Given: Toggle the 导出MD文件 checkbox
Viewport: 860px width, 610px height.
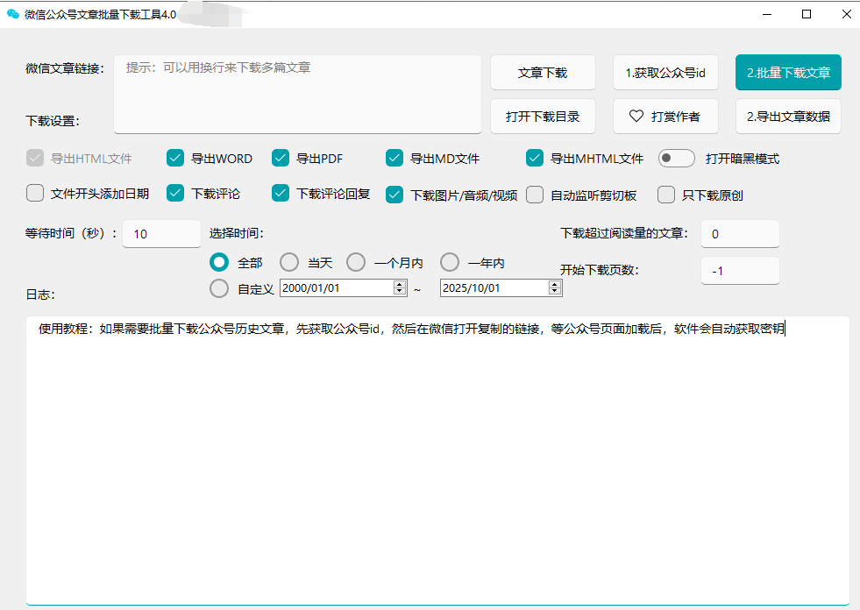Looking at the screenshot, I should coord(394,158).
